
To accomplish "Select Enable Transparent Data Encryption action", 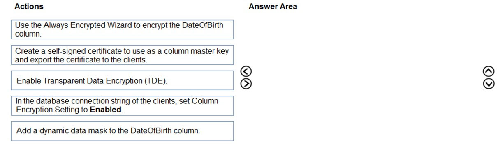I will 122,80.
